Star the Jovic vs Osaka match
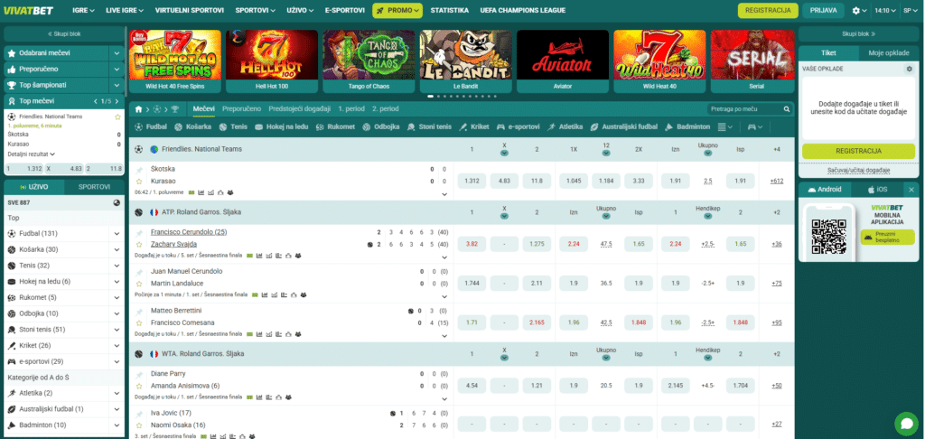The image size is (925, 439). (x=139, y=425)
